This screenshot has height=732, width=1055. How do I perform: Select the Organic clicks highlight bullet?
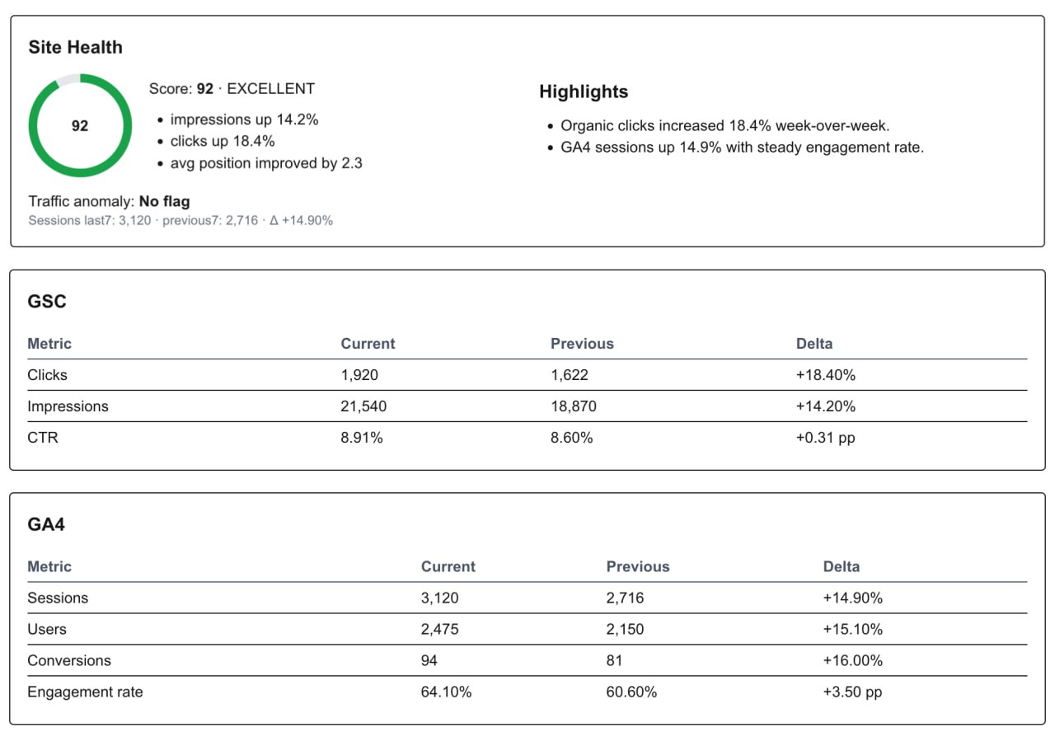point(724,126)
